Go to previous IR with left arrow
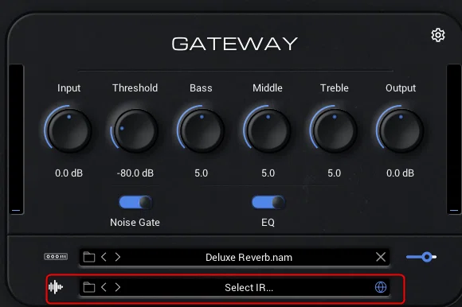This screenshot has height=307, width=462. [x=104, y=287]
